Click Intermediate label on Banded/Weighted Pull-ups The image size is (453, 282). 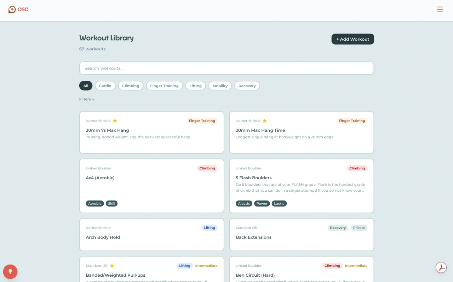click(206, 266)
